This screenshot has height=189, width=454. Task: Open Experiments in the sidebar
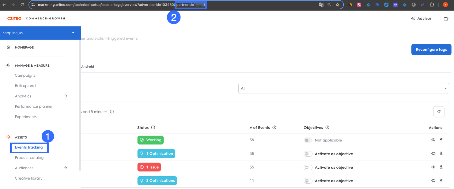click(x=26, y=117)
